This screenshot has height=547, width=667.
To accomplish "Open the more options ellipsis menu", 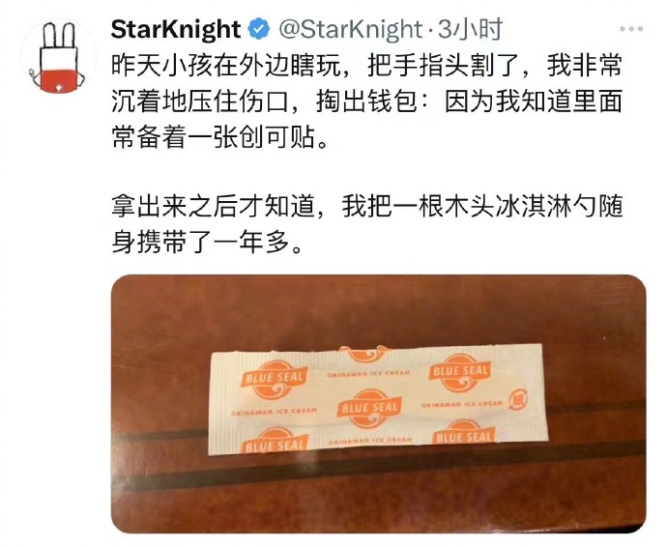I will tap(631, 29).
